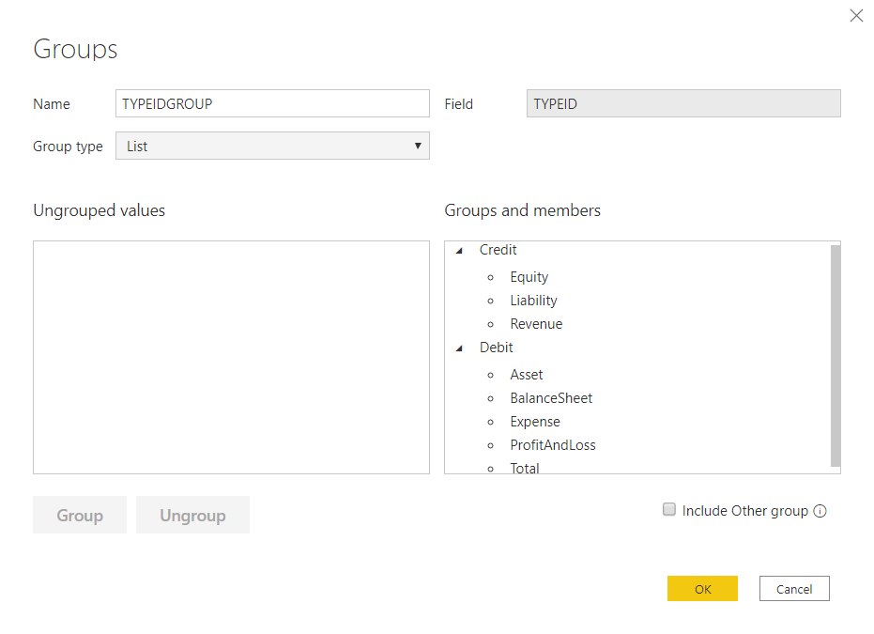Select the Total member

click(x=524, y=466)
